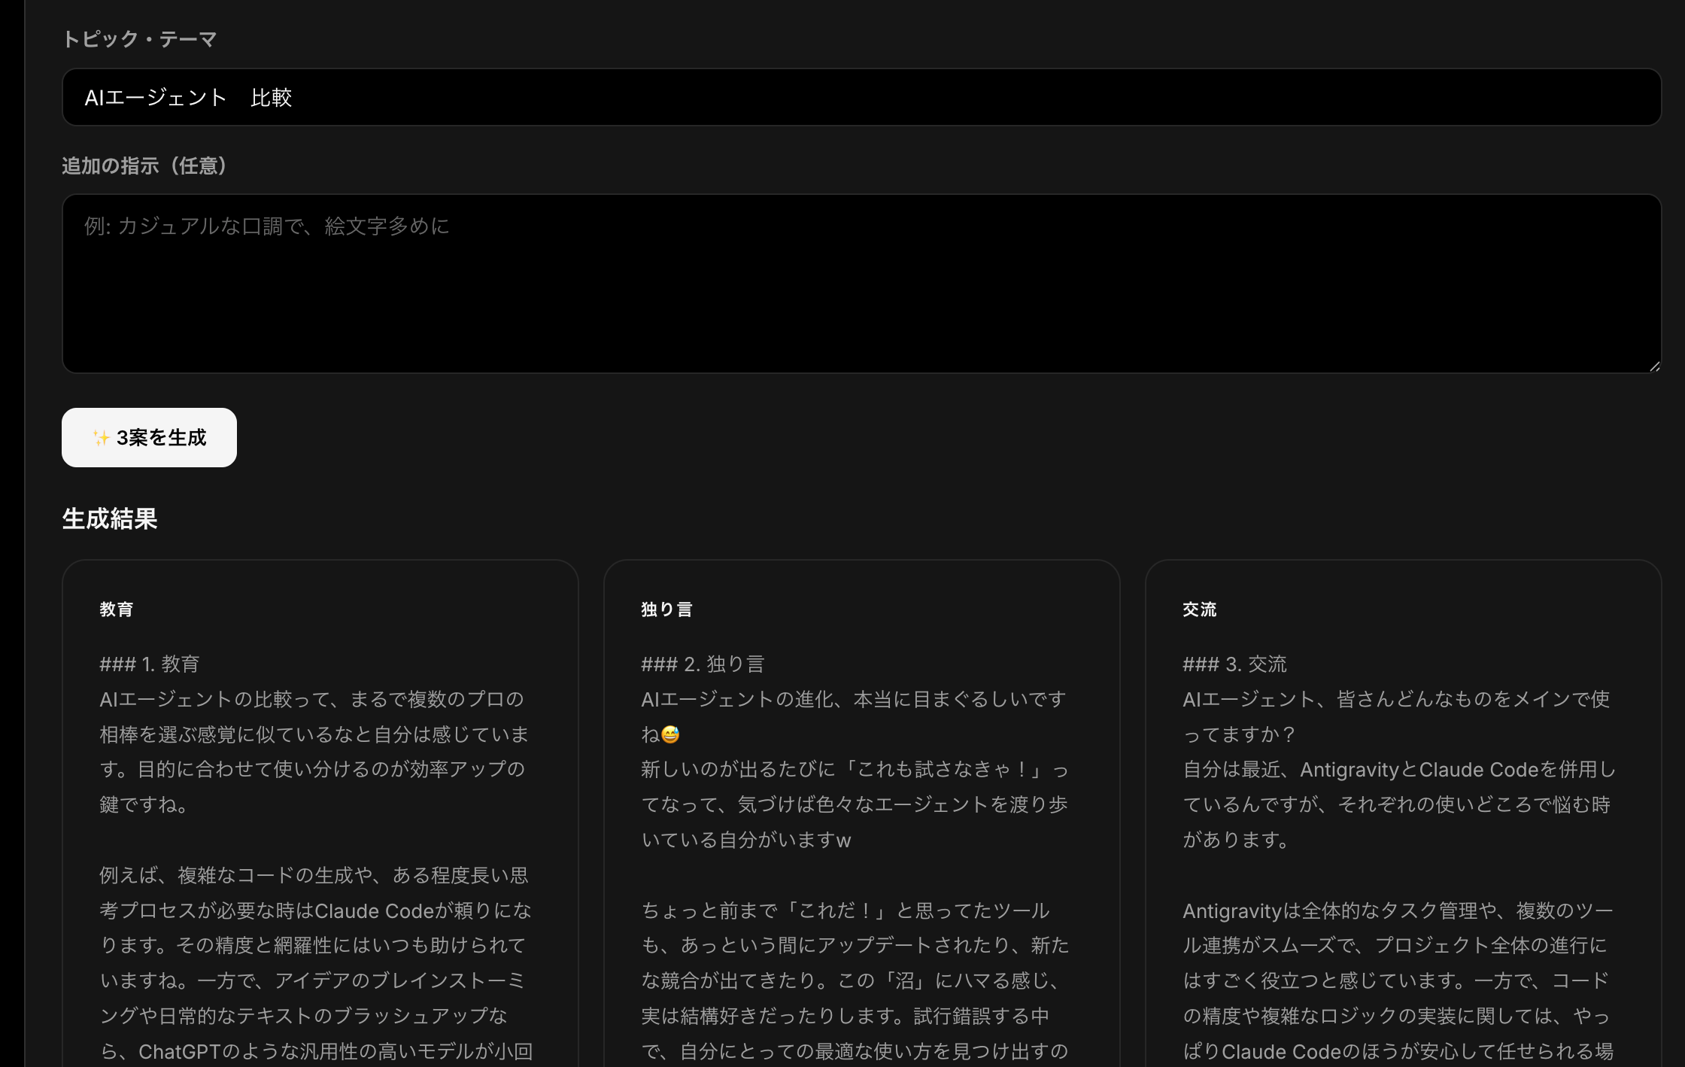Image resolution: width=1685 pixels, height=1067 pixels.
Task: Select the 教育 card title
Action: (x=117, y=609)
